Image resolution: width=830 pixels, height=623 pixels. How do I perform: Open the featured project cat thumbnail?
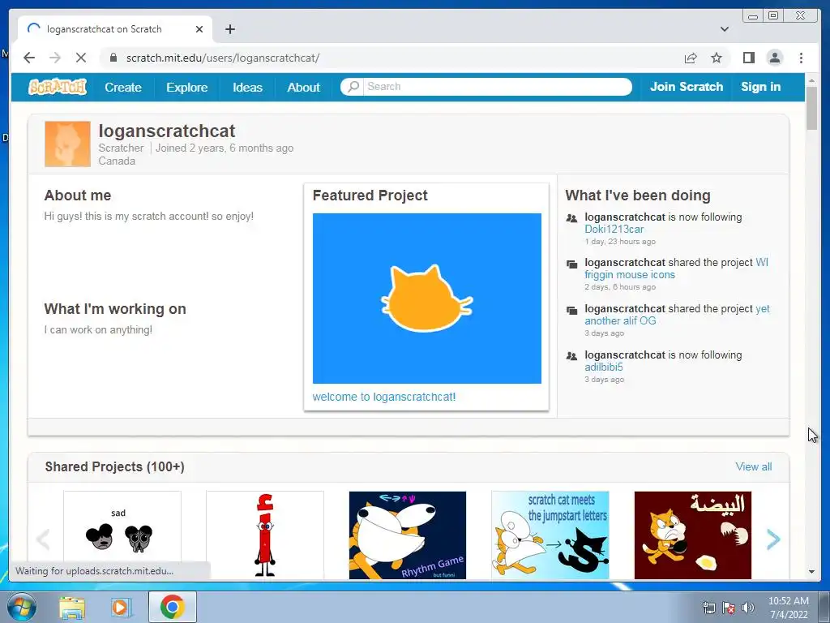pyautogui.click(x=426, y=299)
